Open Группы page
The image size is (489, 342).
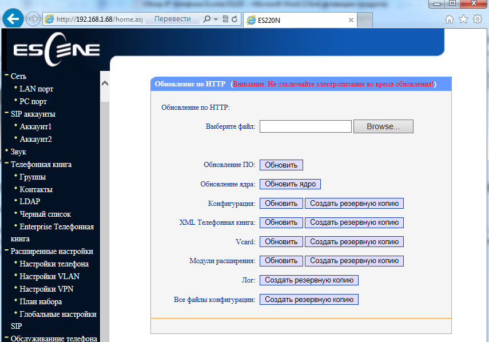tap(33, 177)
